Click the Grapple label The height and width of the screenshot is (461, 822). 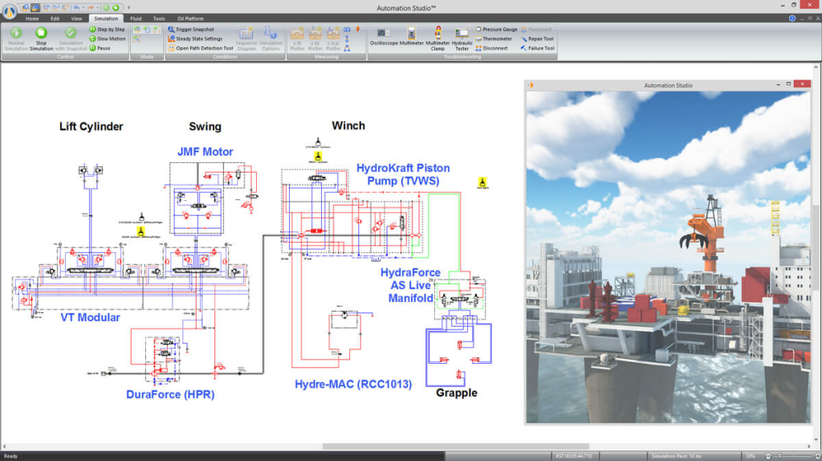[x=457, y=393]
